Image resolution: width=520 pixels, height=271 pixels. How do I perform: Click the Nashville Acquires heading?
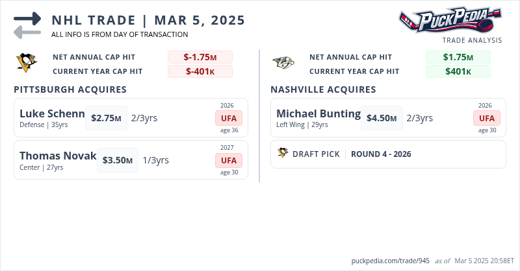tap(323, 89)
